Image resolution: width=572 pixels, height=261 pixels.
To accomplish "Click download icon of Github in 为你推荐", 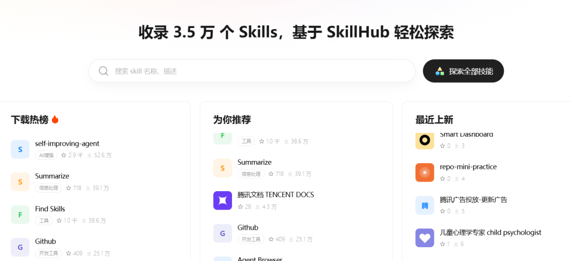I will pos(291,239).
